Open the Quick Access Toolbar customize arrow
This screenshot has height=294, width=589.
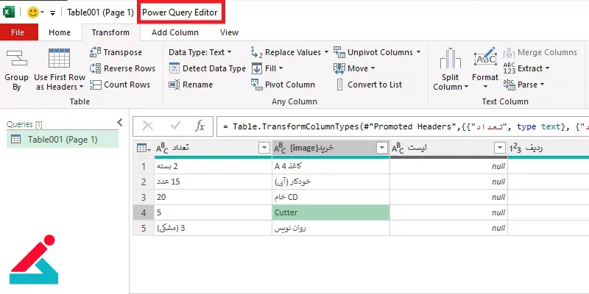(x=52, y=13)
